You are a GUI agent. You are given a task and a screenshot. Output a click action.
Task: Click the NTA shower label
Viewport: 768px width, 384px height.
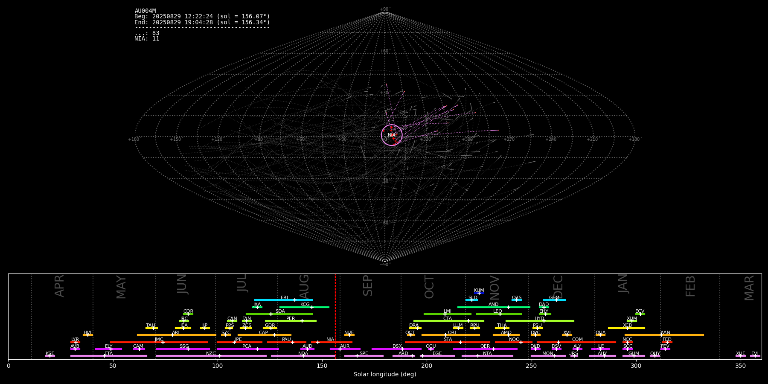(487, 354)
